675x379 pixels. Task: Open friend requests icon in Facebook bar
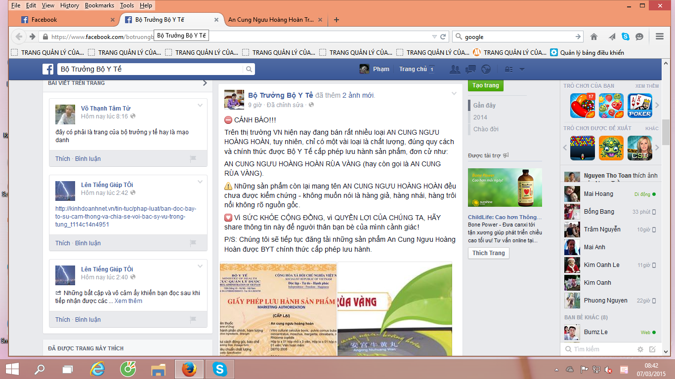[x=455, y=69]
